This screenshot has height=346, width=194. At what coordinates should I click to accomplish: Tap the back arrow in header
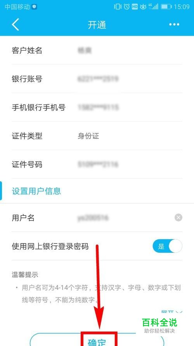(16, 24)
